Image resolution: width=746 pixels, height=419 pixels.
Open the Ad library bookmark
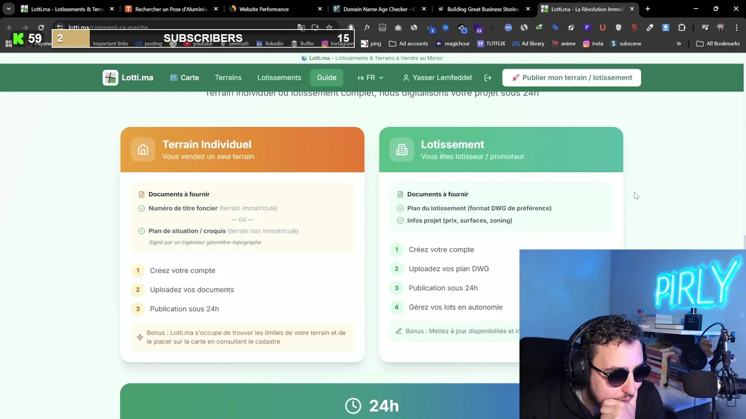coord(528,44)
